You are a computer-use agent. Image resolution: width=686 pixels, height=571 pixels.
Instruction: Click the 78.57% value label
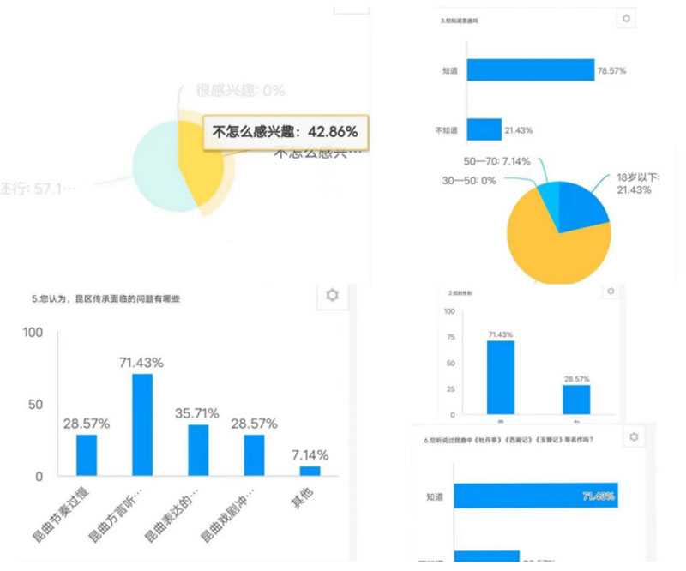(611, 71)
